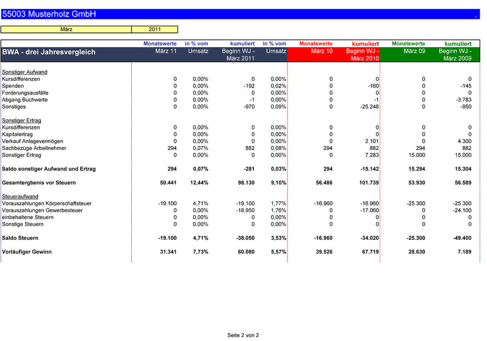This screenshot has height=341, width=487.
Task: Click the green 'März 09' column header
Action: pos(414,51)
